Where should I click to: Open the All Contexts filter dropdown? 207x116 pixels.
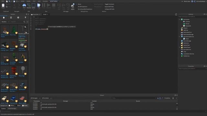tap(47, 98)
